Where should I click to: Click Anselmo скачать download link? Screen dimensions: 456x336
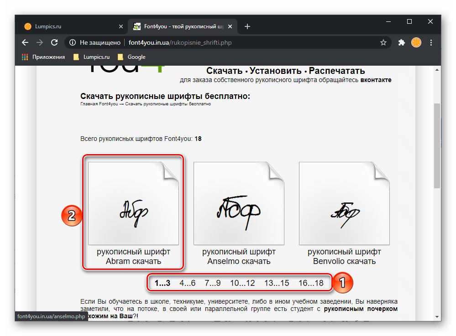tap(239, 261)
